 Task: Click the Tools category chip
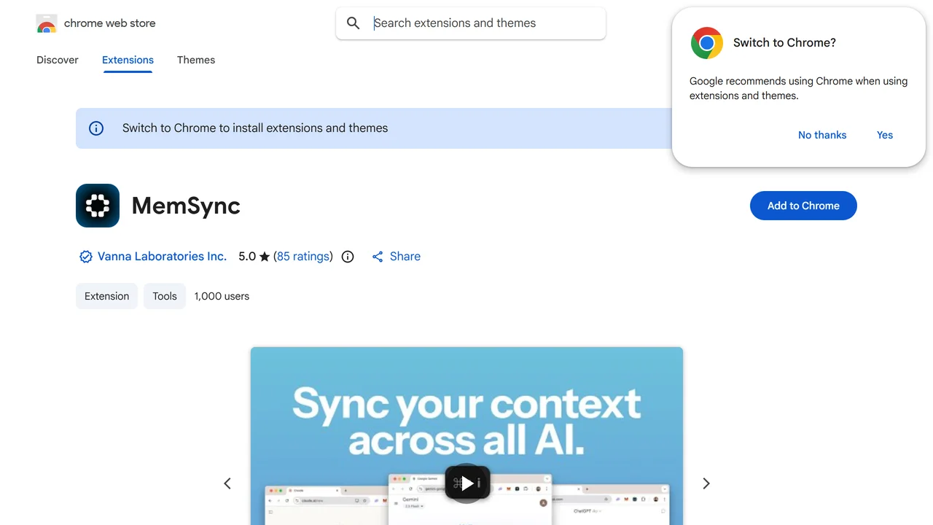pos(165,296)
